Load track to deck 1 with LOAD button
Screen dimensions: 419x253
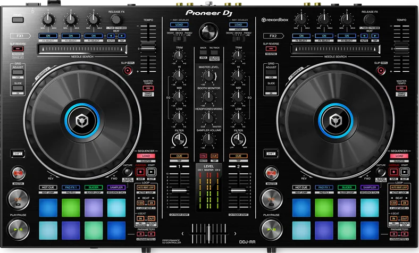coord(179,24)
